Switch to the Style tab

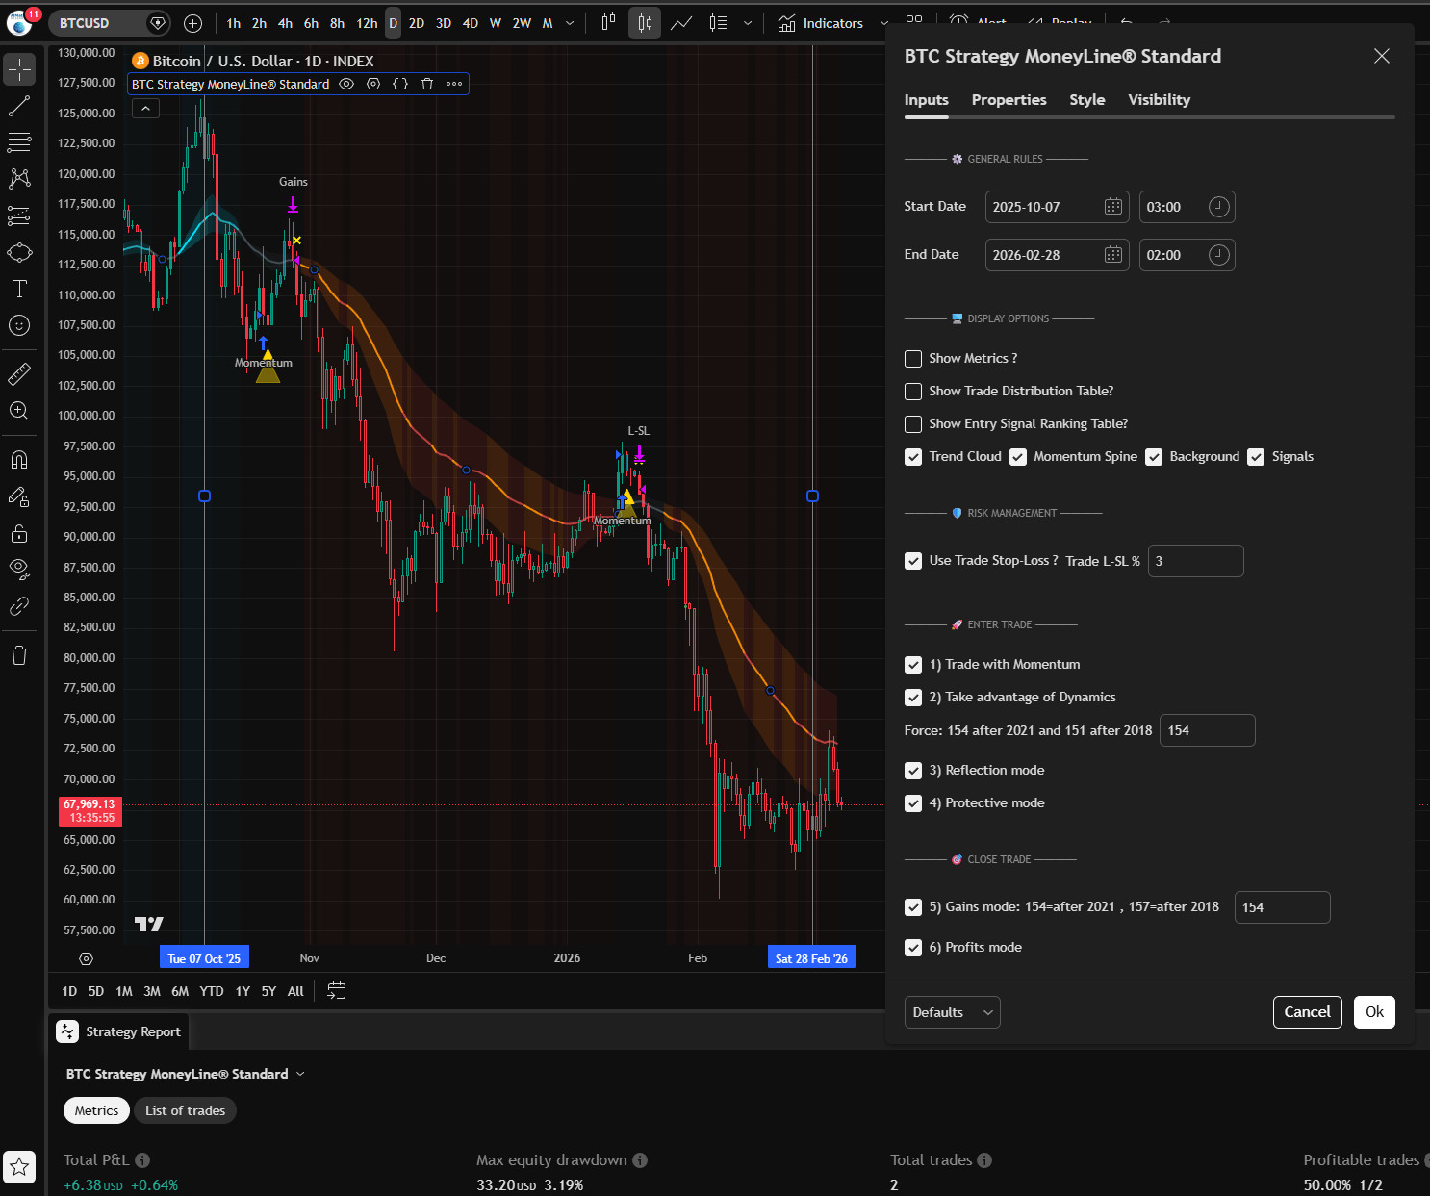pos(1087,100)
